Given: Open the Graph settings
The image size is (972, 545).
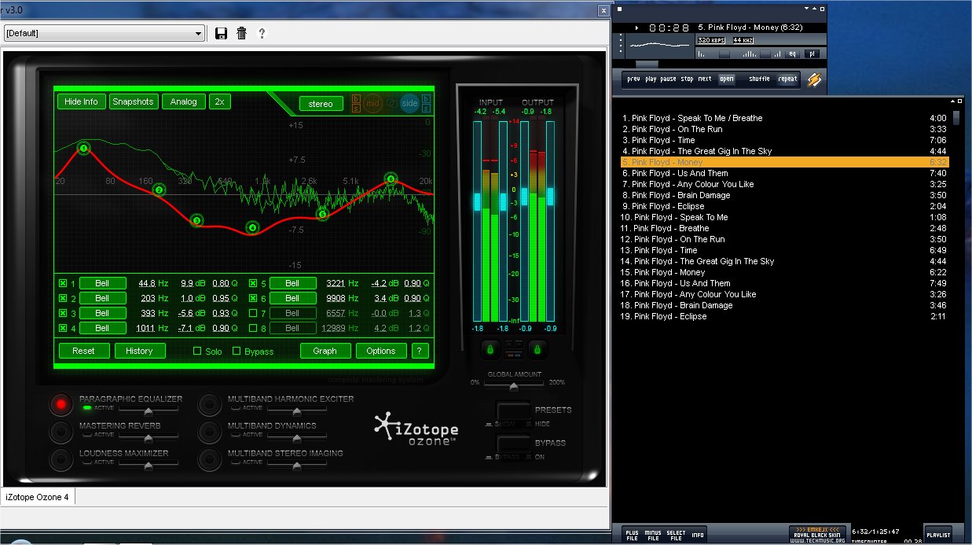Looking at the screenshot, I should [x=325, y=351].
